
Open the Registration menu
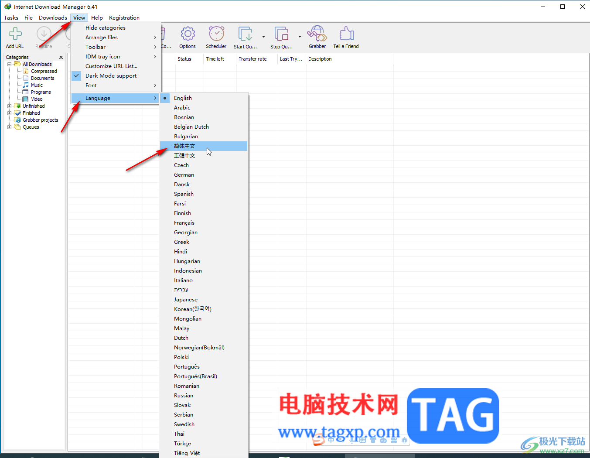pos(124,18)
